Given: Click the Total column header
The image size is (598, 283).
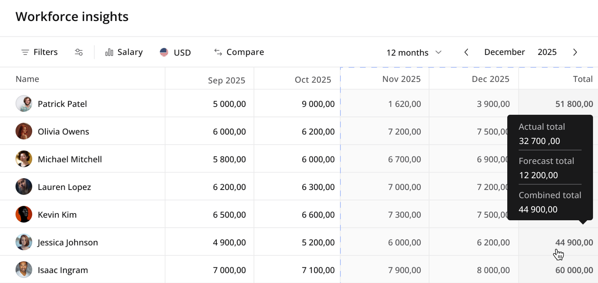Looking at the screenshot, I should point(582,79).
